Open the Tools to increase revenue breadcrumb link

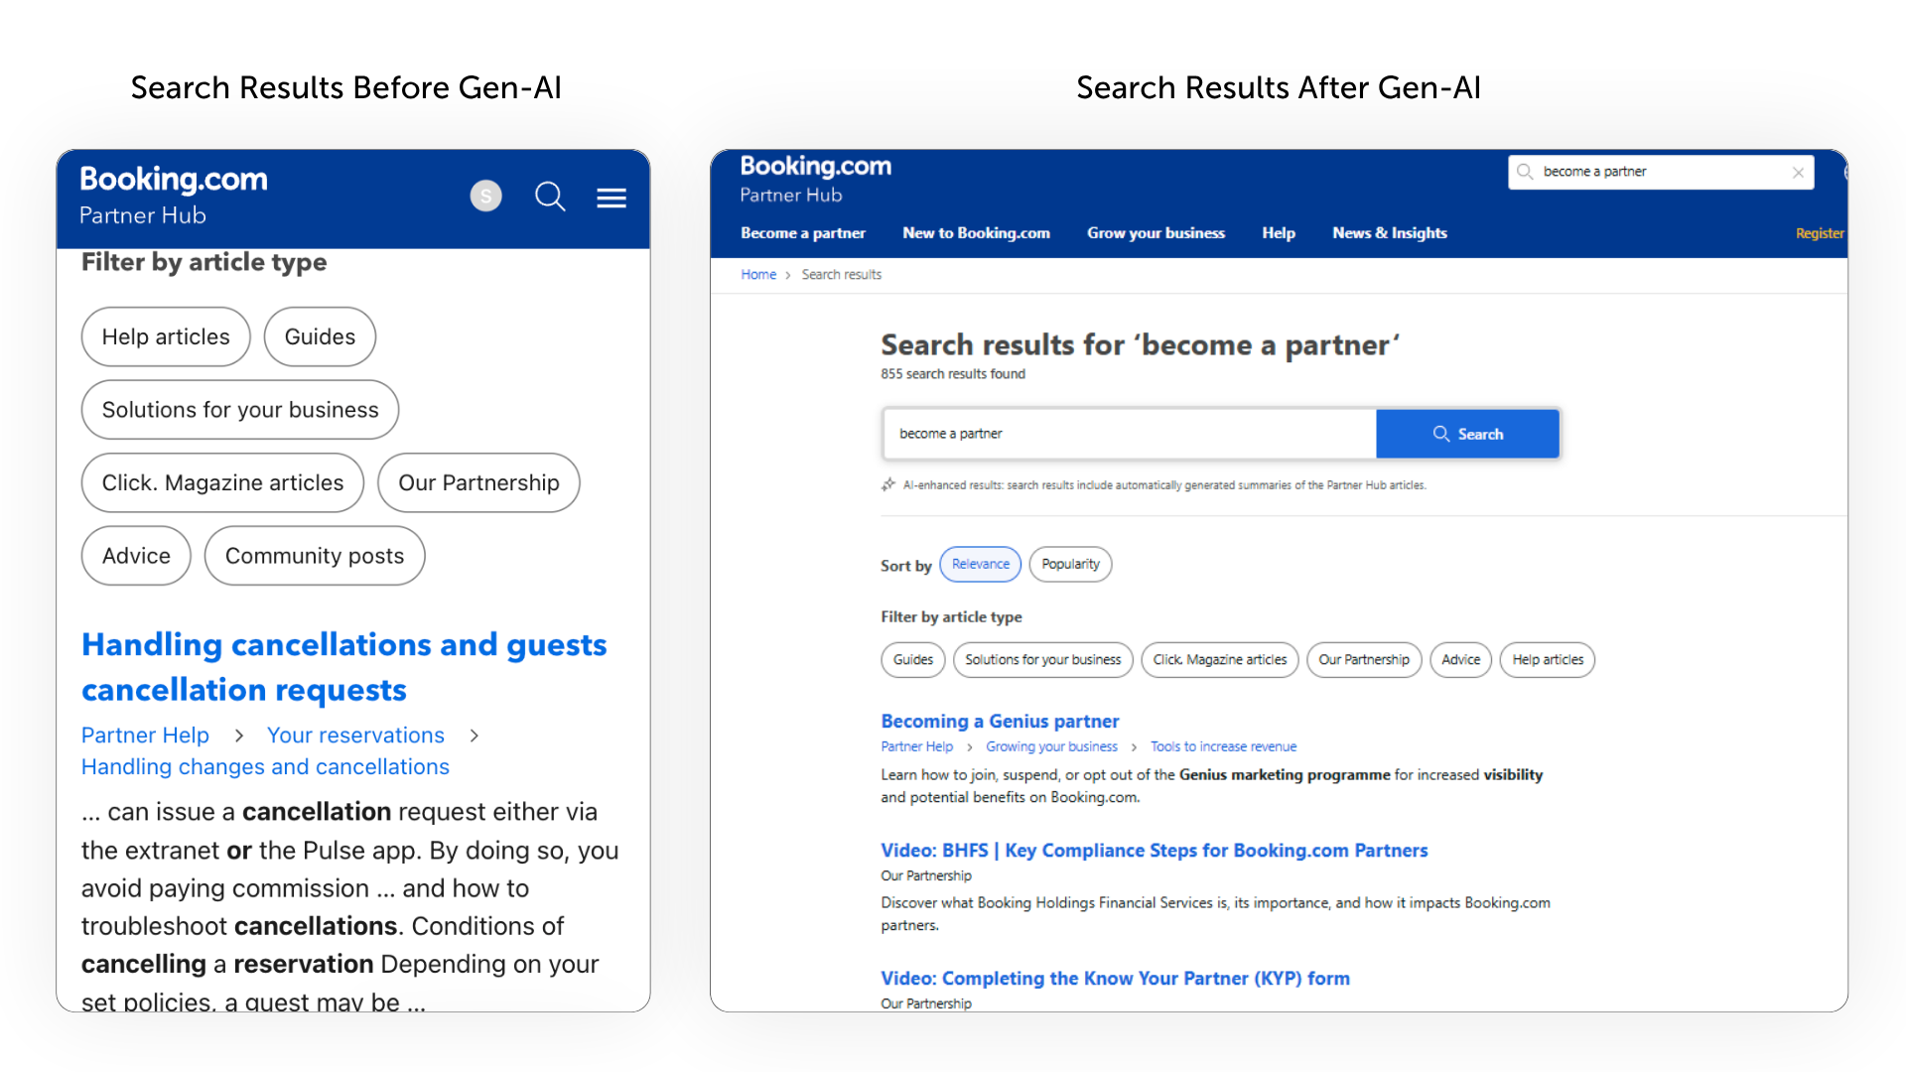pos(1223,747)
